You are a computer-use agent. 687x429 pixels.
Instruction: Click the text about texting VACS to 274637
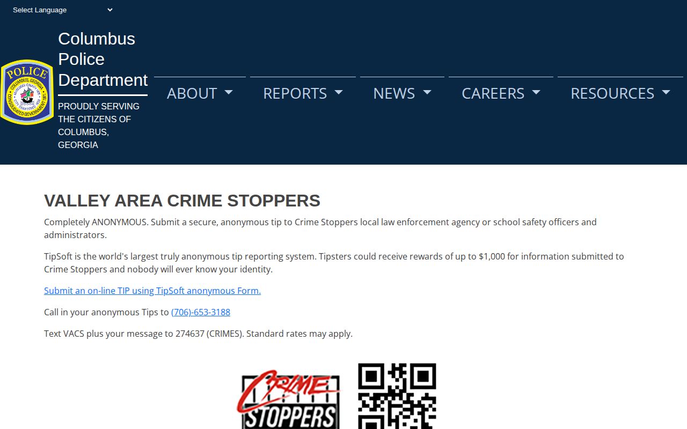point(198,334)
